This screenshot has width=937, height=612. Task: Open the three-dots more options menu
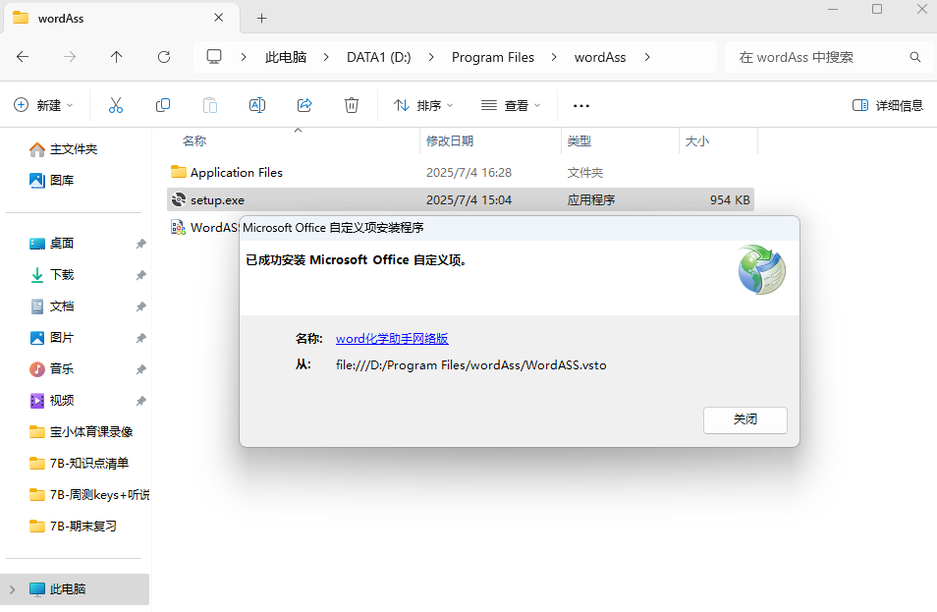pos(580,106)
